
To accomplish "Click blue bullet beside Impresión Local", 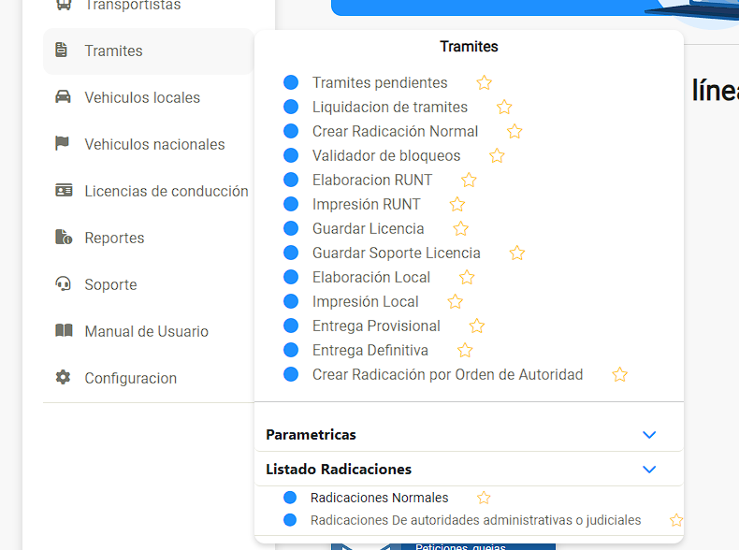I will (291, 301).
